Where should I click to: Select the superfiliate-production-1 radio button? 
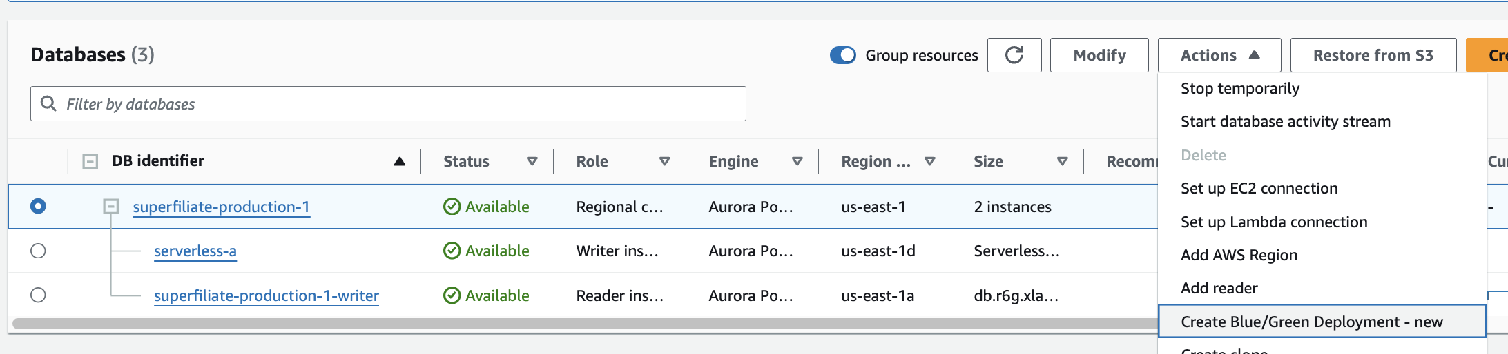pyautogui.click(x=38, y=206)
